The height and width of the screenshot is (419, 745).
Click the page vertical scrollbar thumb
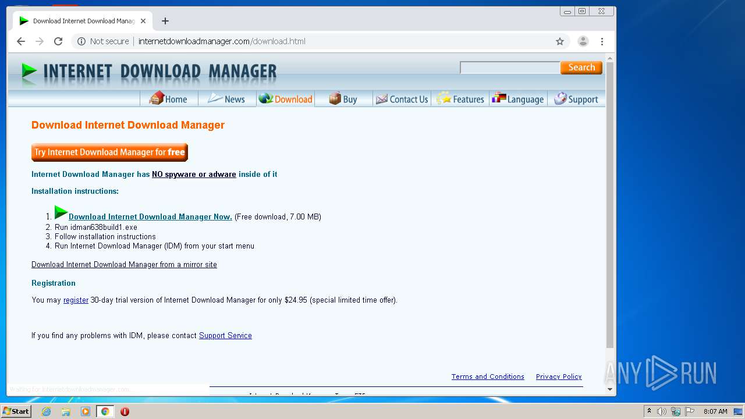(610, 205)
